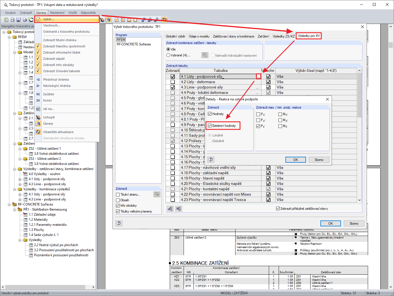Click the details '...' button for row 4.1 Uzly
394x296 pixels.
[259, 76]
